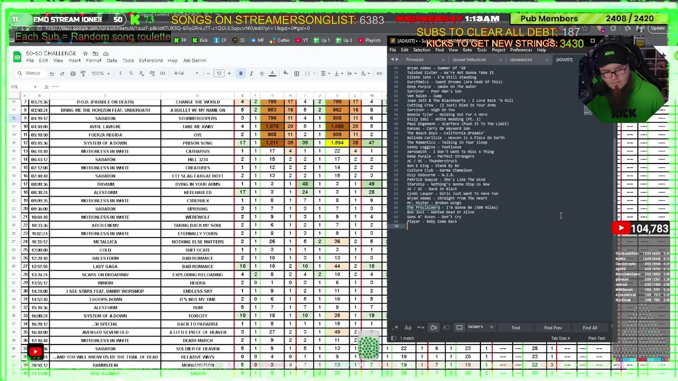678x381 pixels.
Task: Click the Menus search box
Action: tap(30, 74)
